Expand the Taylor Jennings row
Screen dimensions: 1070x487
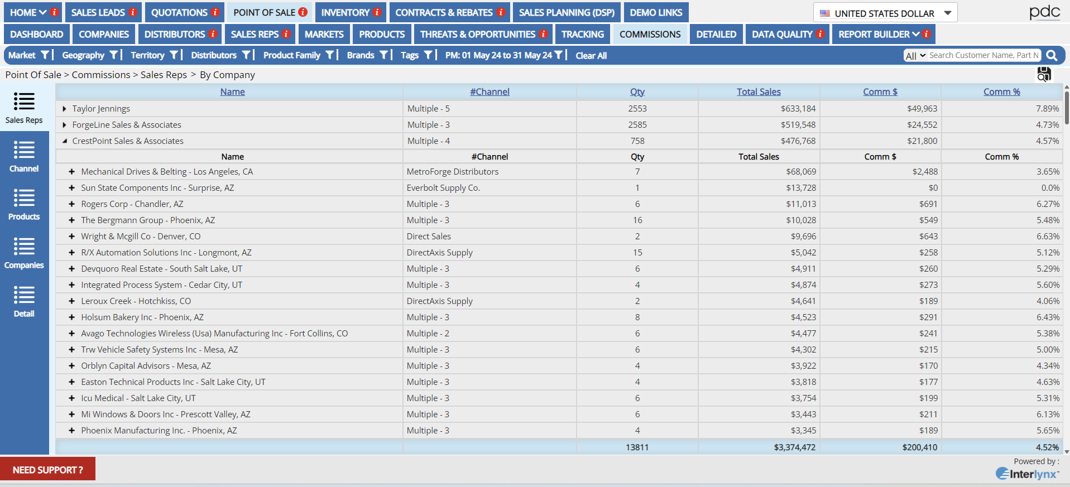[x=65, y=109]
